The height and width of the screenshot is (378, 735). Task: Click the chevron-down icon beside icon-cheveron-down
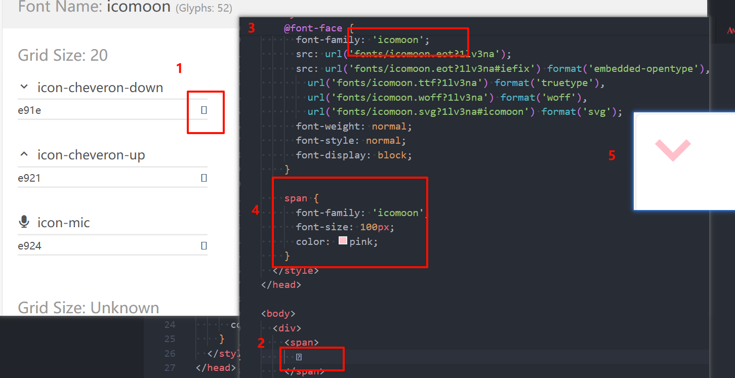(23, 87)
